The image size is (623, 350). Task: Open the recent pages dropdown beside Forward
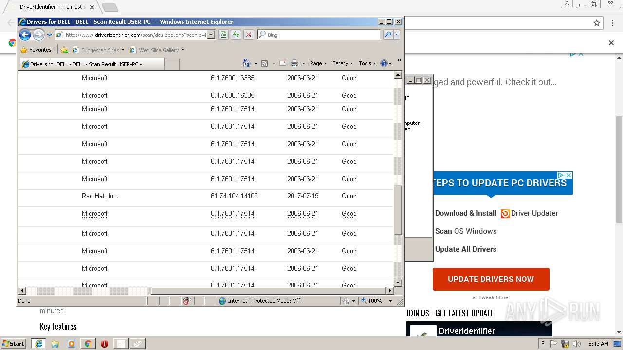pos(49,35)
